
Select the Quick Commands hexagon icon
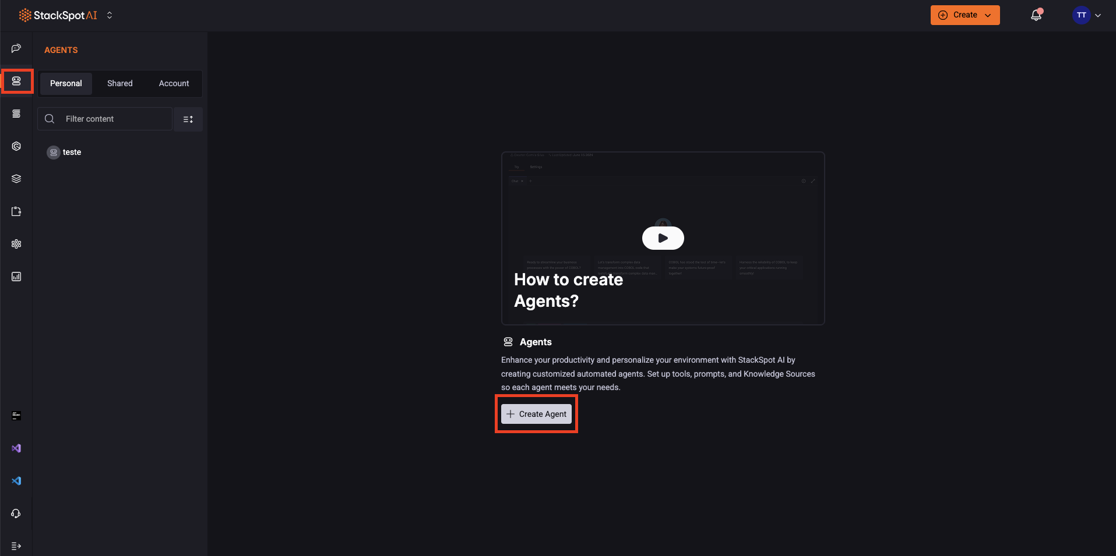click(x=16, y=146)
